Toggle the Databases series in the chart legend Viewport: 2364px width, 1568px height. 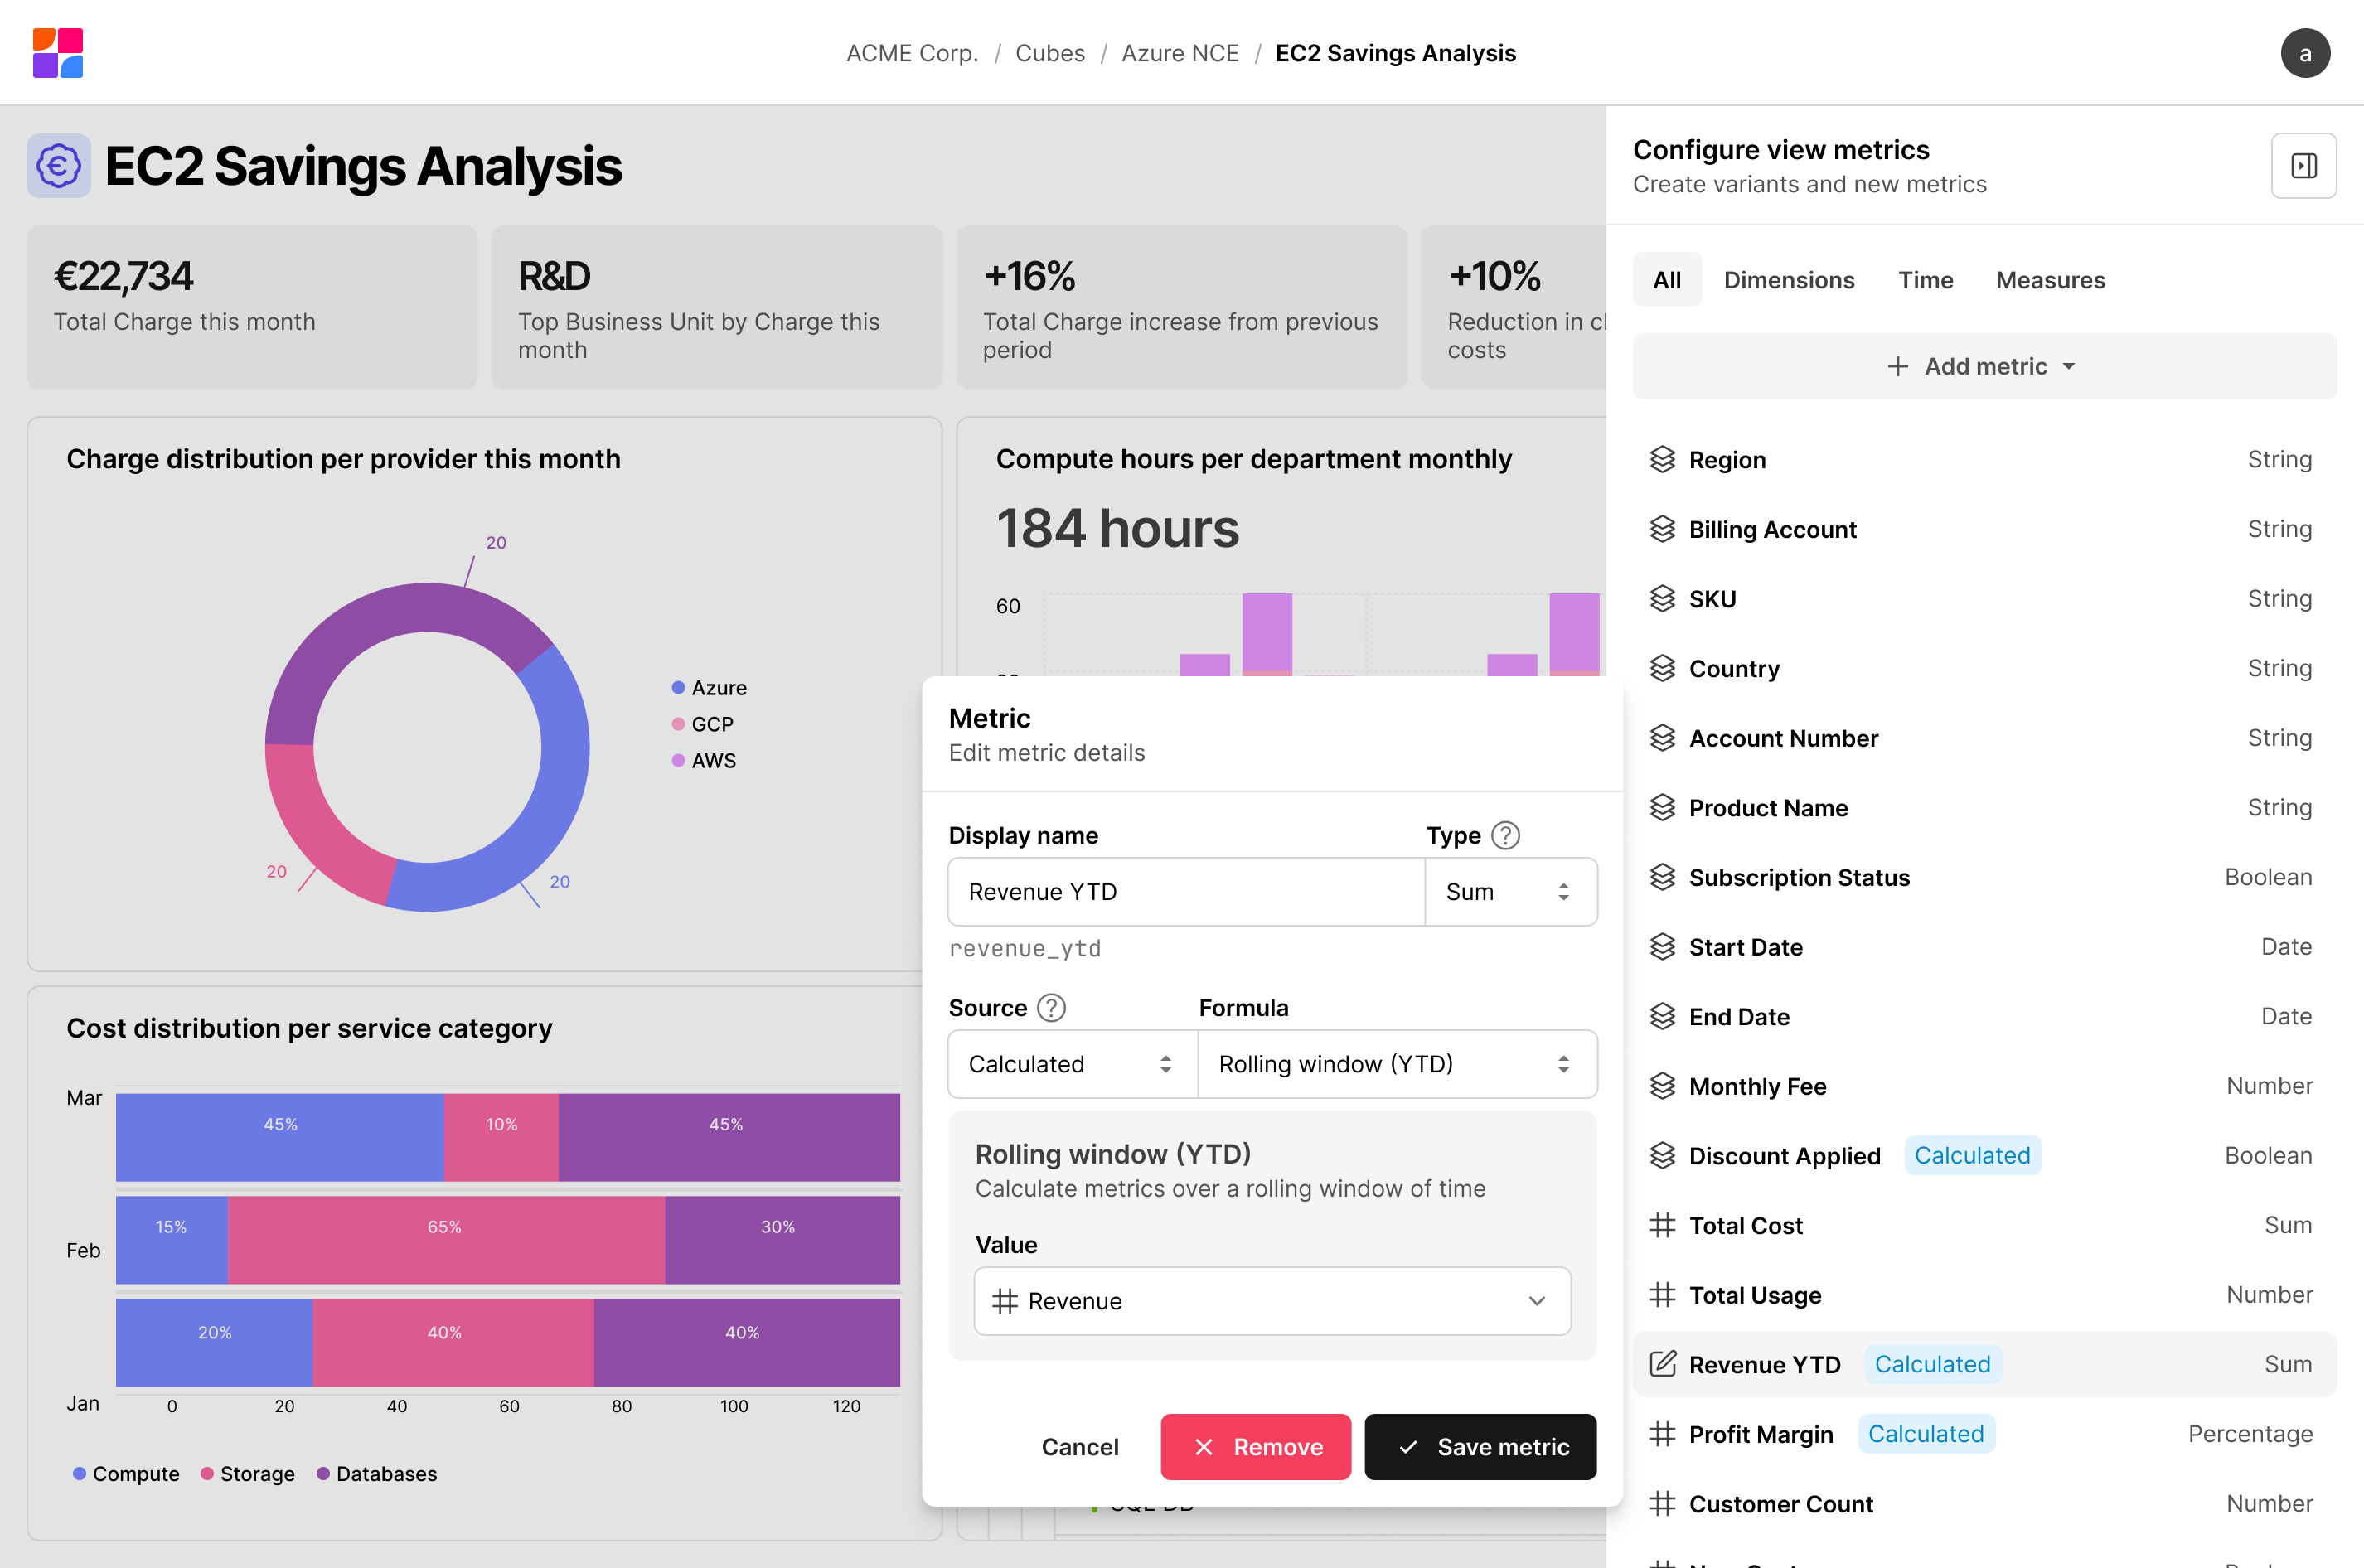click(377, 1474)
